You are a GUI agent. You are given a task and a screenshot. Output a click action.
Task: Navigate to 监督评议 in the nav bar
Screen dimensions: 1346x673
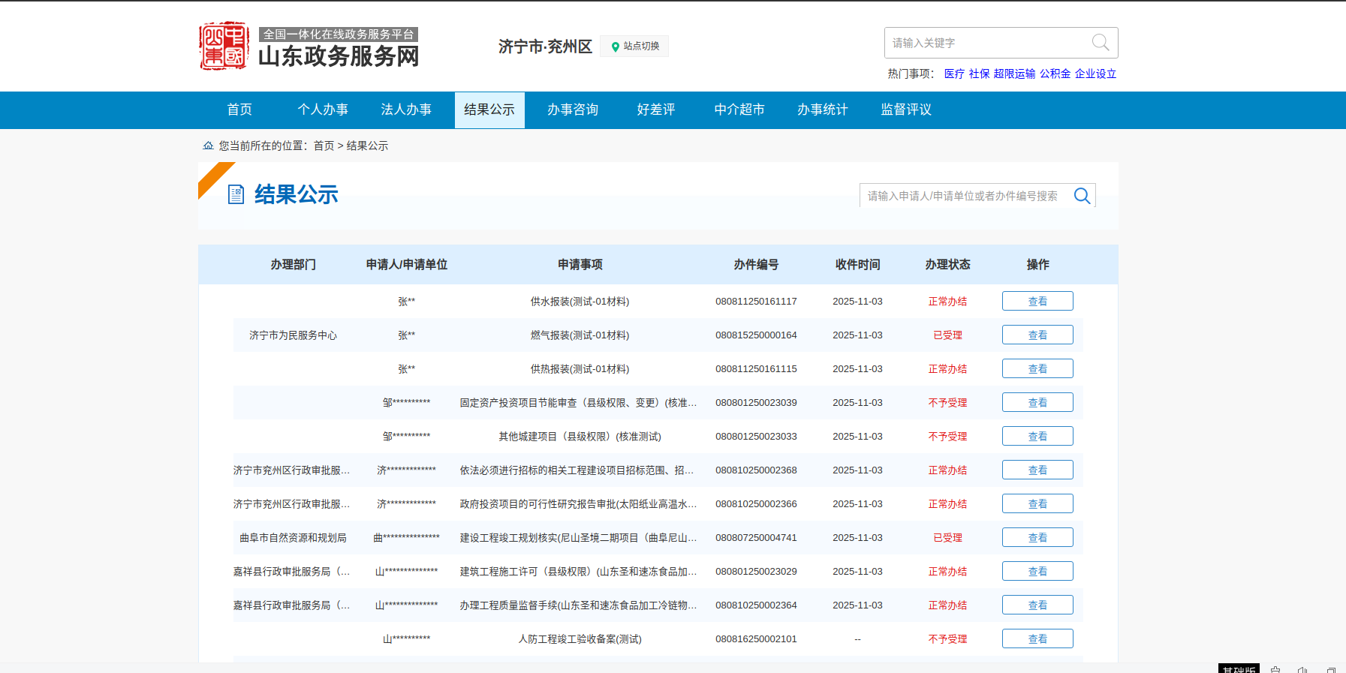point(906,110)
